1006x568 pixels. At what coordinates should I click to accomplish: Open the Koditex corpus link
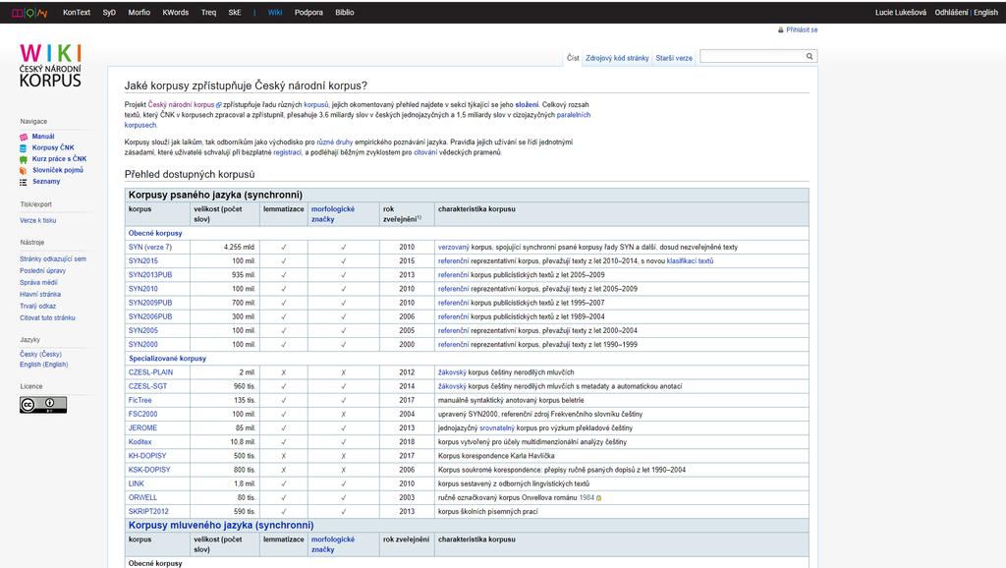(x=140, y=442)
